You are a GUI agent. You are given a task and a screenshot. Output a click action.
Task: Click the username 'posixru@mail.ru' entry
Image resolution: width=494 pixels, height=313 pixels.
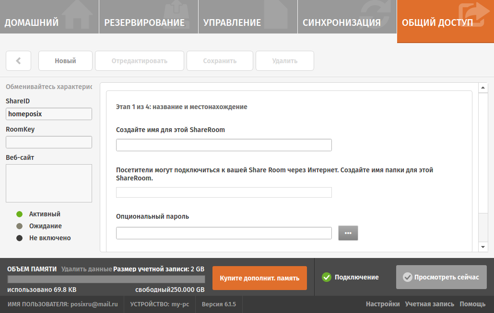63,304
